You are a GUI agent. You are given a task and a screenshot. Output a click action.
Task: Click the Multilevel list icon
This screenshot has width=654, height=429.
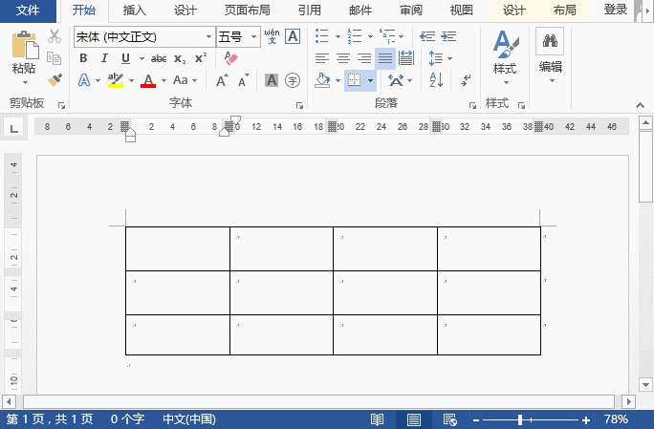pos(387,36)
